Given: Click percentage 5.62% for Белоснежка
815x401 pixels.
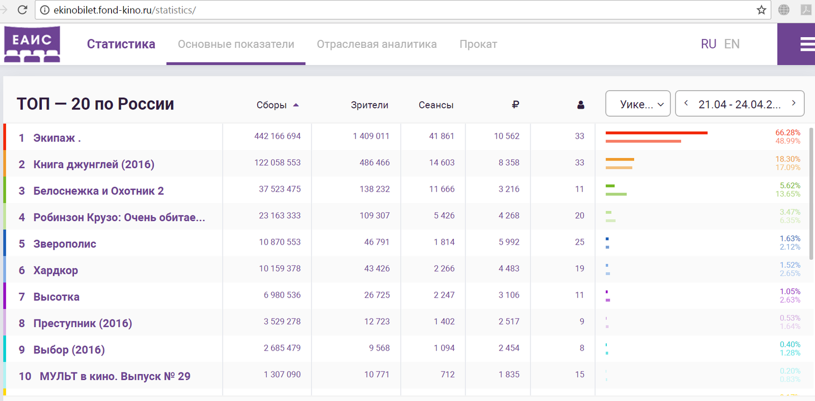Looking at the screenshot, I should click(x=790, y=185).
